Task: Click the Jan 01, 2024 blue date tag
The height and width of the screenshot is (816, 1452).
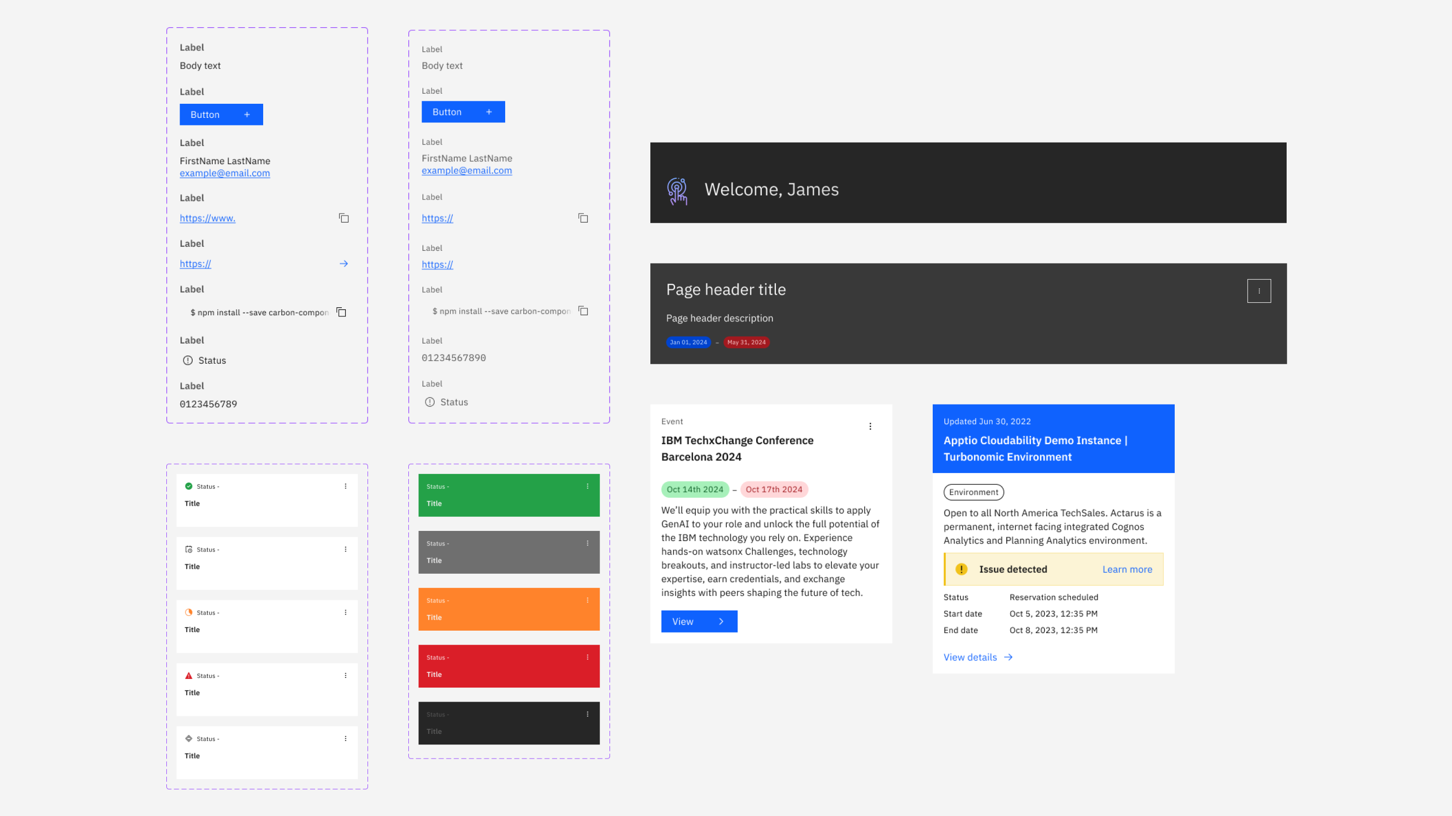Action: pyautogui.click(x=688, y=343)
